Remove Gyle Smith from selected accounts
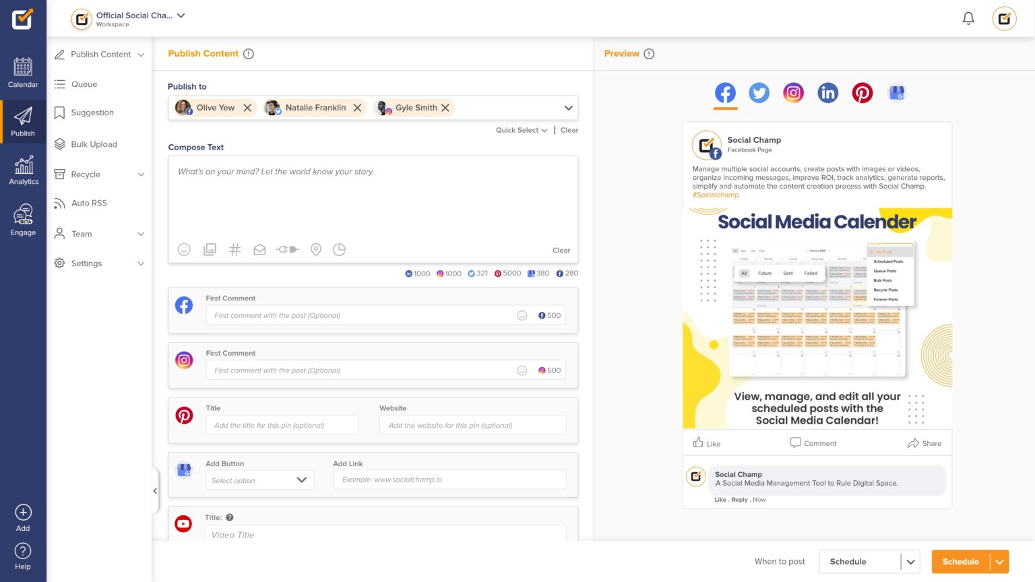This screenshot has width=1035, height=582. pyautogui.click(x=445, y=108)
